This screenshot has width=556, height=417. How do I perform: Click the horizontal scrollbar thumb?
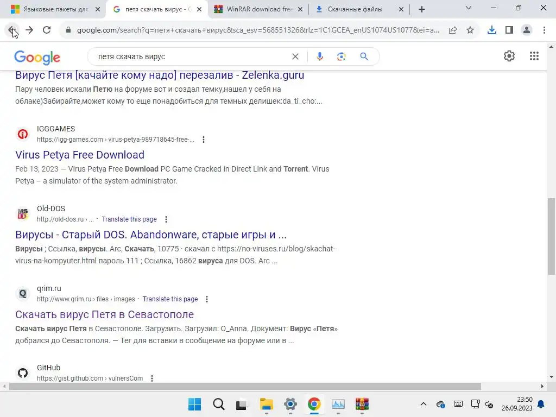245,387
